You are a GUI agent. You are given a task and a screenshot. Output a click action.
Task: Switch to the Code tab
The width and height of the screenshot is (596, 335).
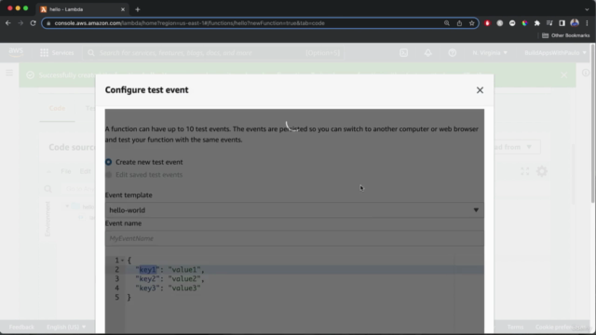57,108
